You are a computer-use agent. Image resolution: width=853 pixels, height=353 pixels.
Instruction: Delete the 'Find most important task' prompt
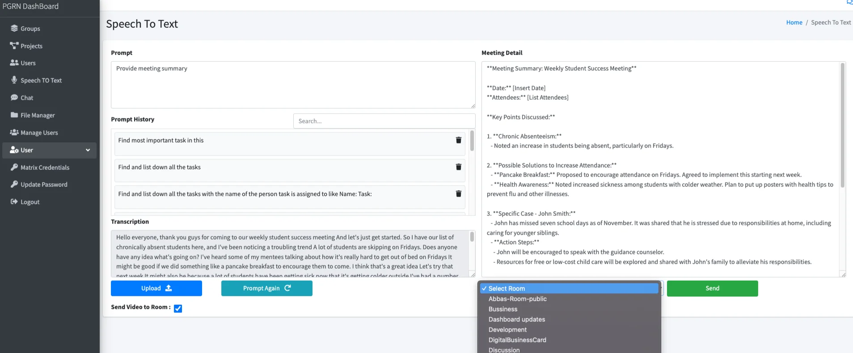(458, 140)
